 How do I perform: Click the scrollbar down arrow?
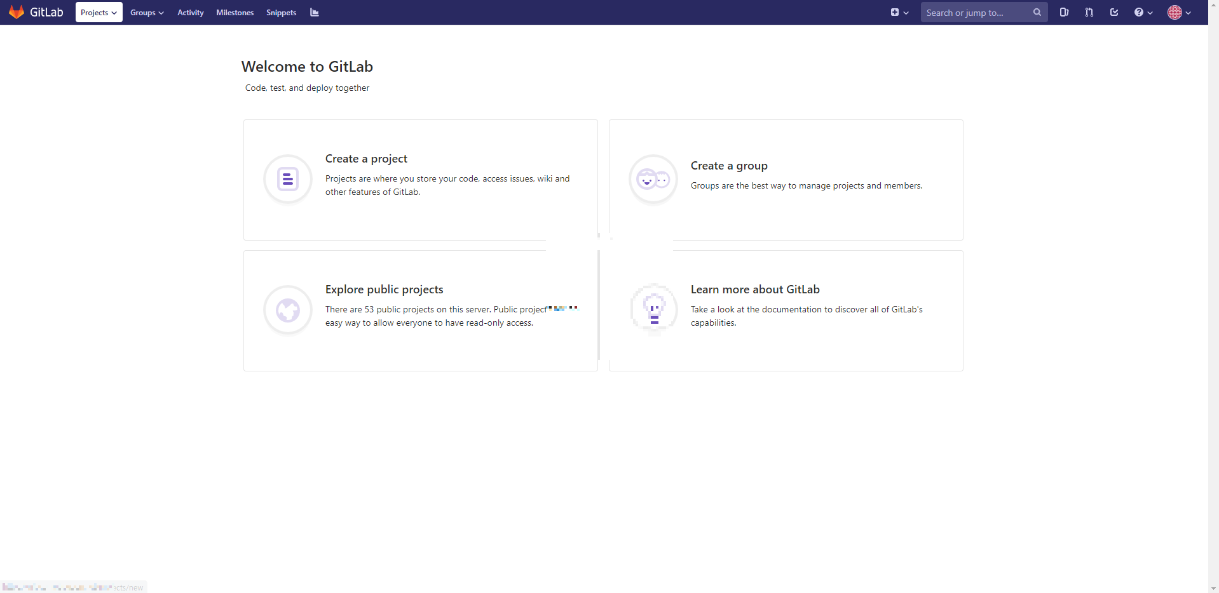coord(1213,588)
